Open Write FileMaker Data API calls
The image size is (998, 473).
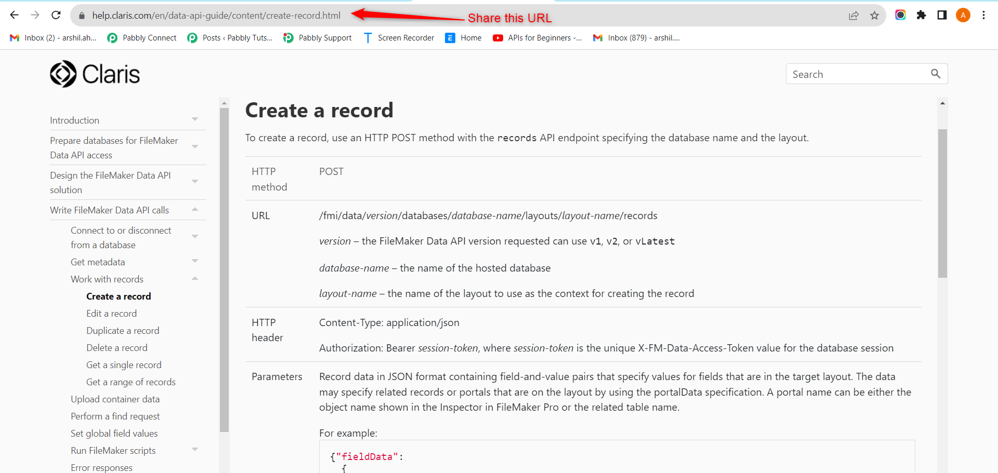(109, 210)
